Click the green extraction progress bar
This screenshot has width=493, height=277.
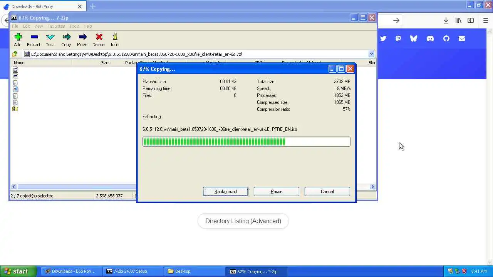click(x=246, y=142)
